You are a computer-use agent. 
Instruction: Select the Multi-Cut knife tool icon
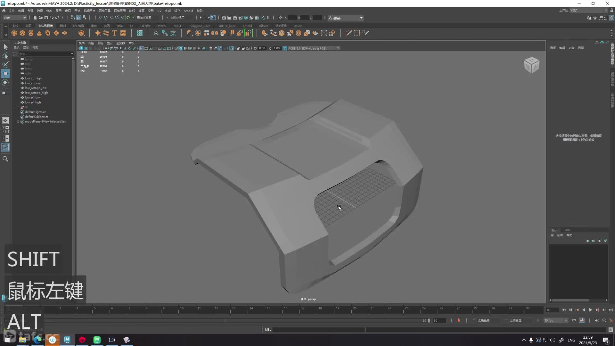click(348, 33)
